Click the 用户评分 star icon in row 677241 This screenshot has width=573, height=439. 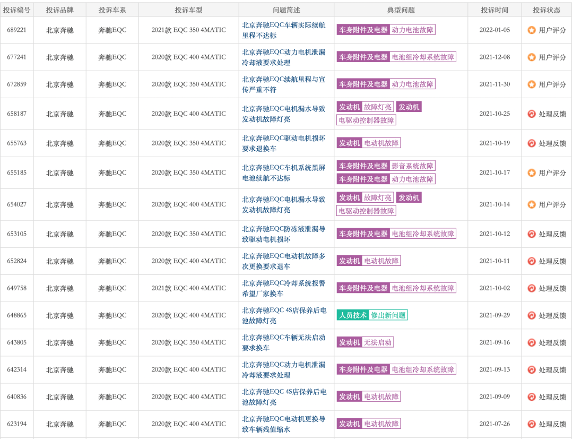tap(532, 57)
